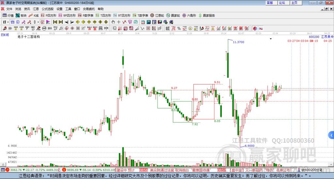Open the 帮助 menu

pyautogui.click(x=100, y=9)
